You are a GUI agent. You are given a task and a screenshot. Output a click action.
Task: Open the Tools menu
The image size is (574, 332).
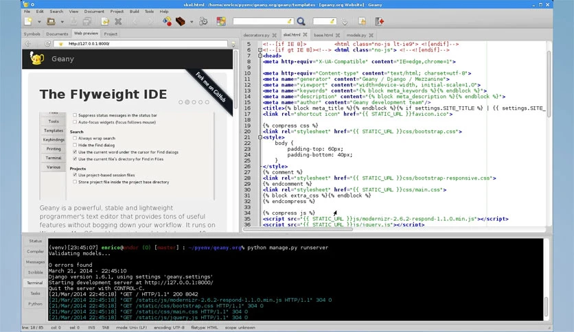(150, 12)
